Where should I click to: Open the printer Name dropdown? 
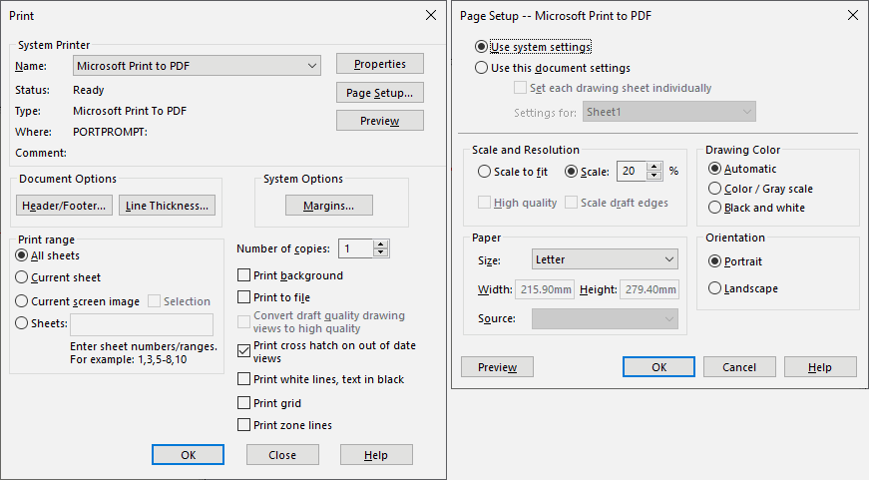click(197, 66)
